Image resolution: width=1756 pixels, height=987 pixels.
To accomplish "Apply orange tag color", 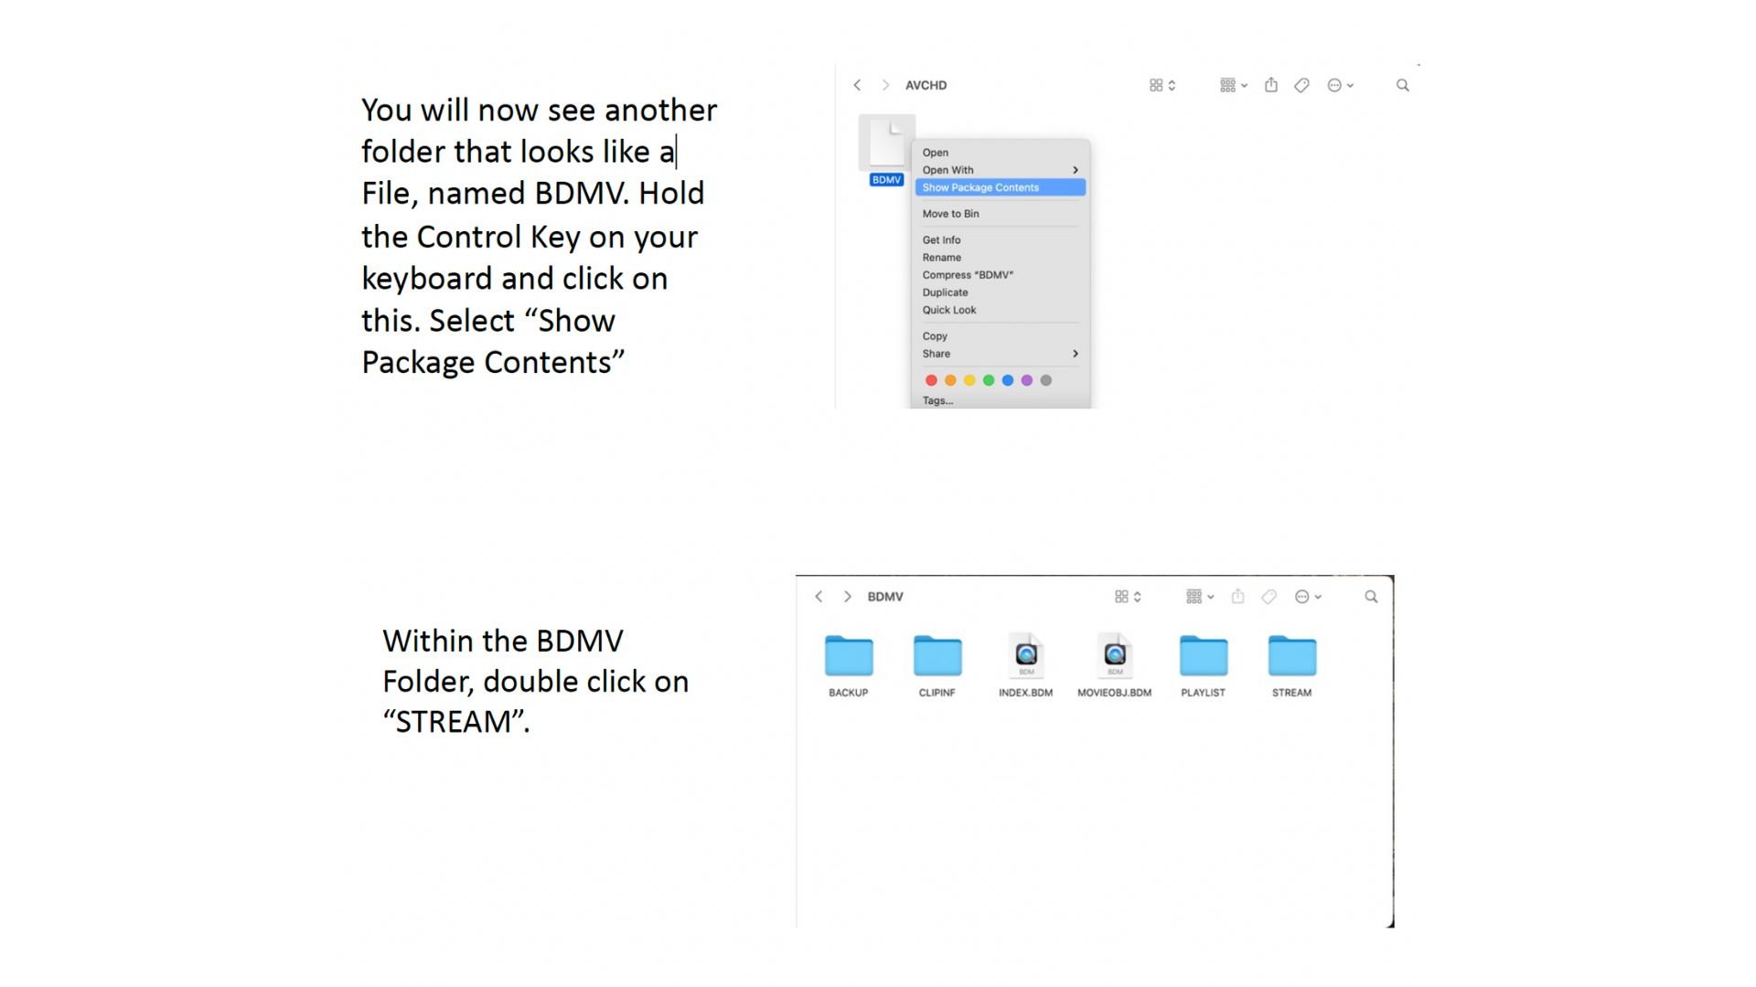I will pos(950,380).
